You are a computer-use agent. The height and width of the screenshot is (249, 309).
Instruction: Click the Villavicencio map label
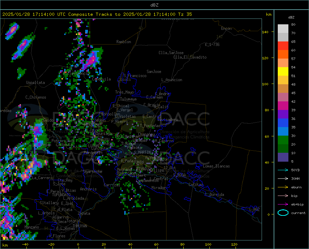pyautogui.click(x=76, y=73)
